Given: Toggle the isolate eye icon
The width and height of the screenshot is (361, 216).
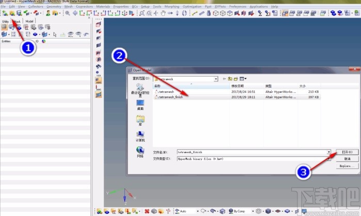Looking at the screenshot, I should [x=78, y=35].
